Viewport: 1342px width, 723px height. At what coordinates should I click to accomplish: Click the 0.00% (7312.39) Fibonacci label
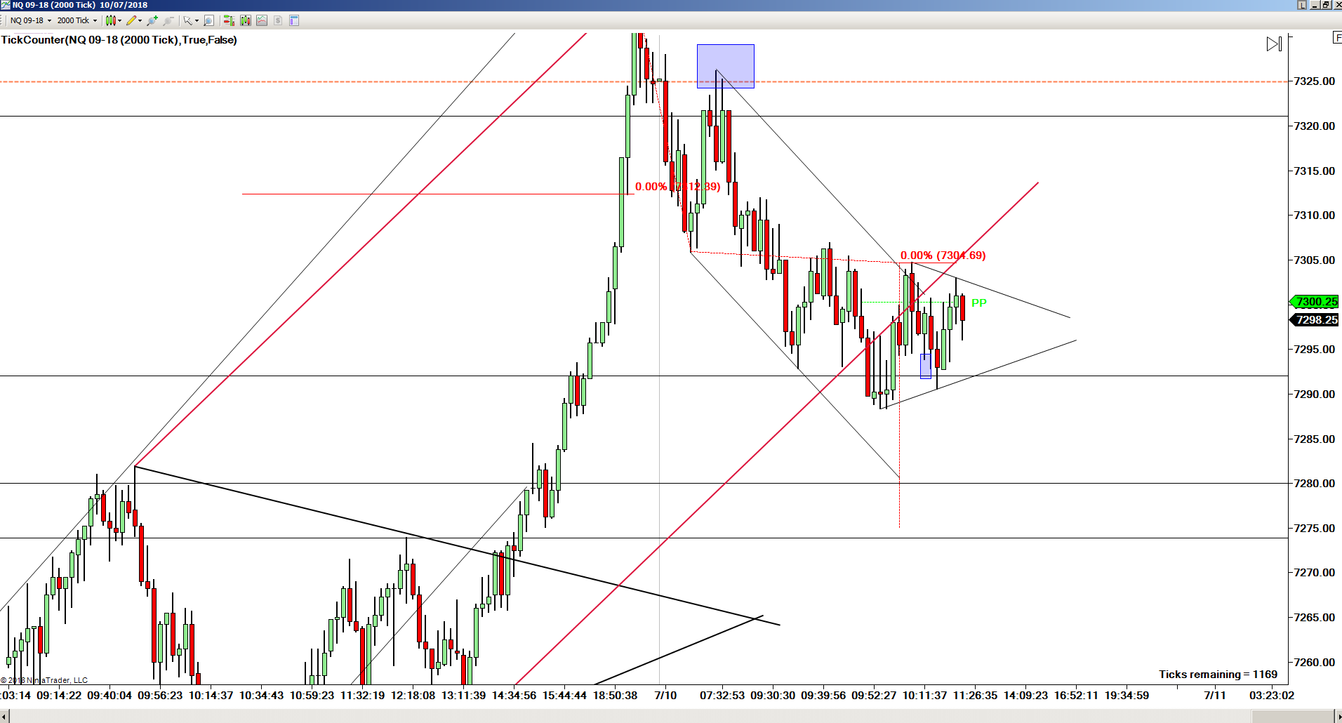[x=678, y=187]
